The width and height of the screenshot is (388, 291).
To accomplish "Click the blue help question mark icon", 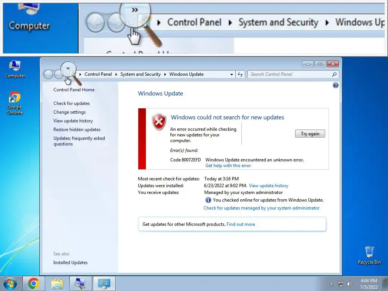I will coord(336,85).
